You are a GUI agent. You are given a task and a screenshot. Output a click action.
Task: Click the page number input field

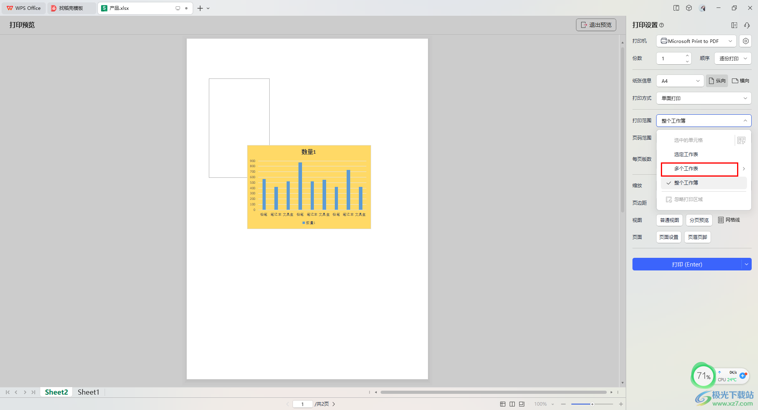tap(302, 404)
